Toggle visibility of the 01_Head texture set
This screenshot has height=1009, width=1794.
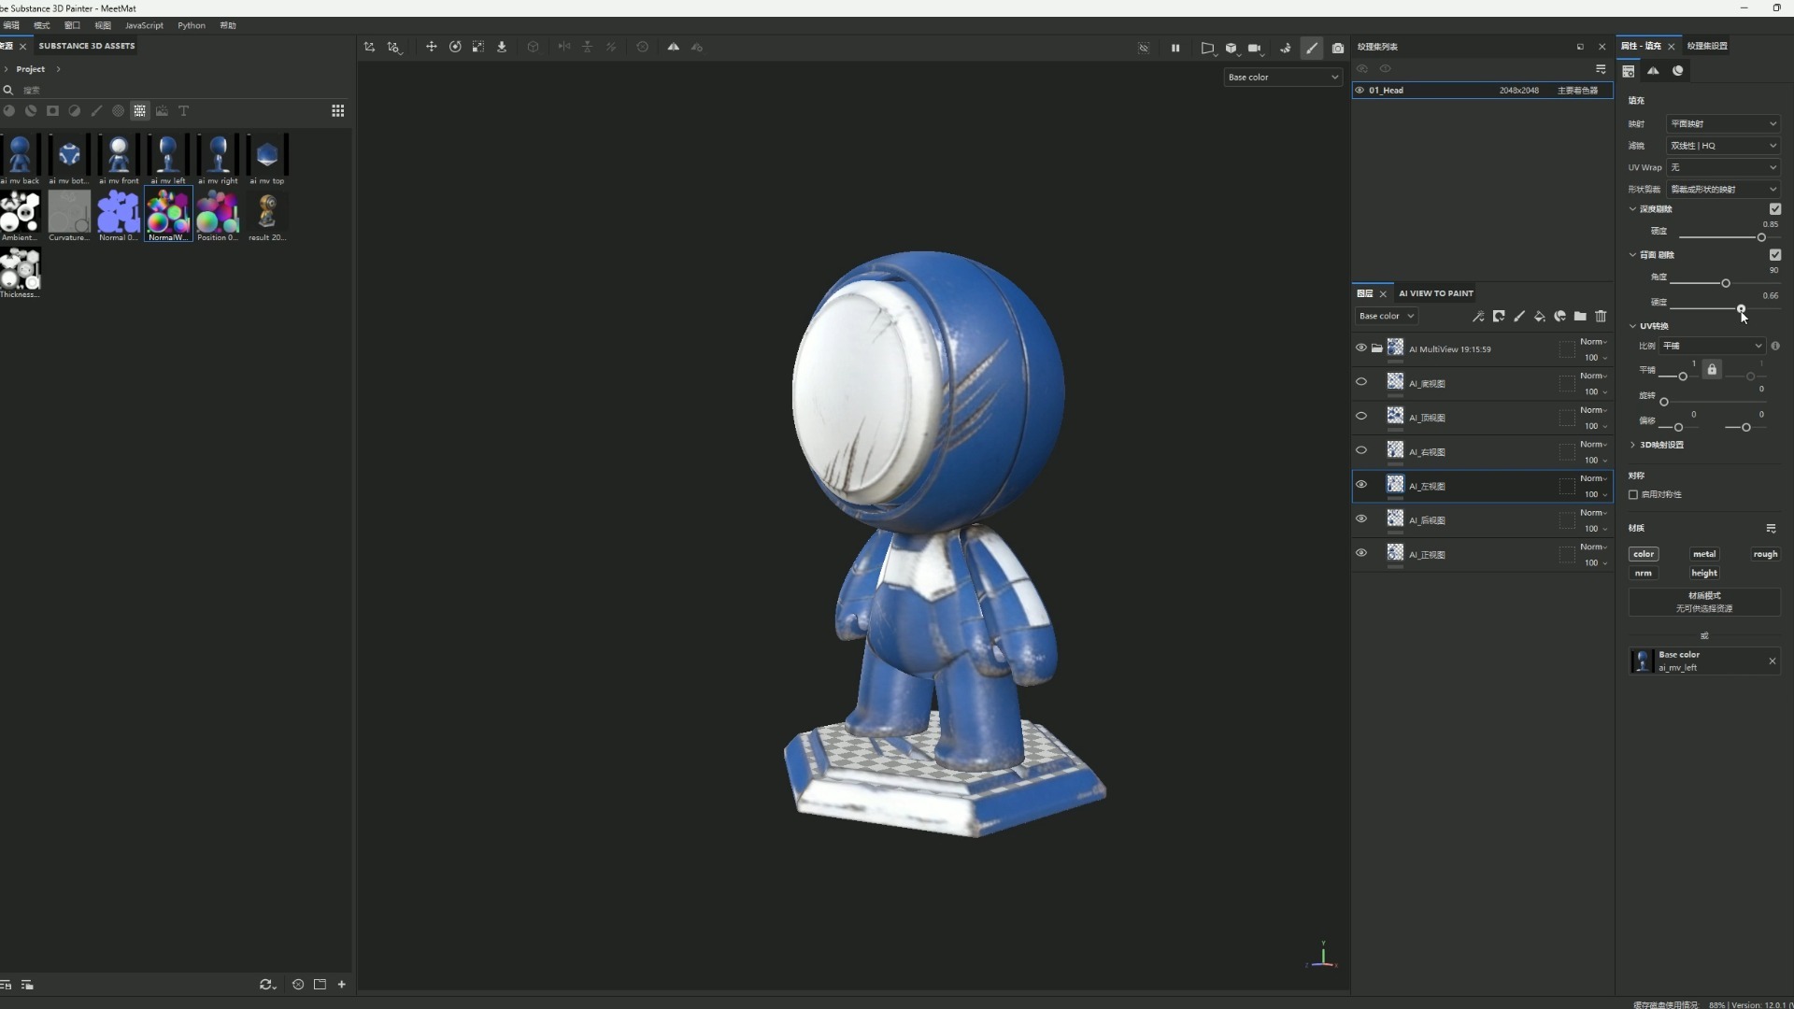coord(1360,91)
